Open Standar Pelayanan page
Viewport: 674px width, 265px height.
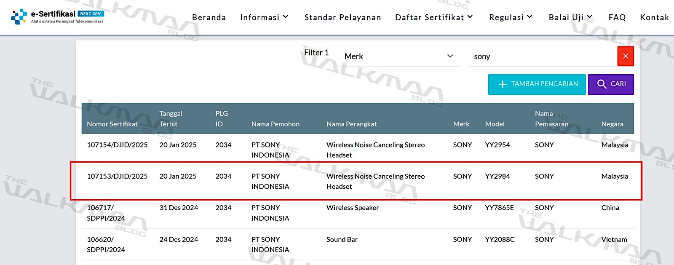click(x=342, y=17)
